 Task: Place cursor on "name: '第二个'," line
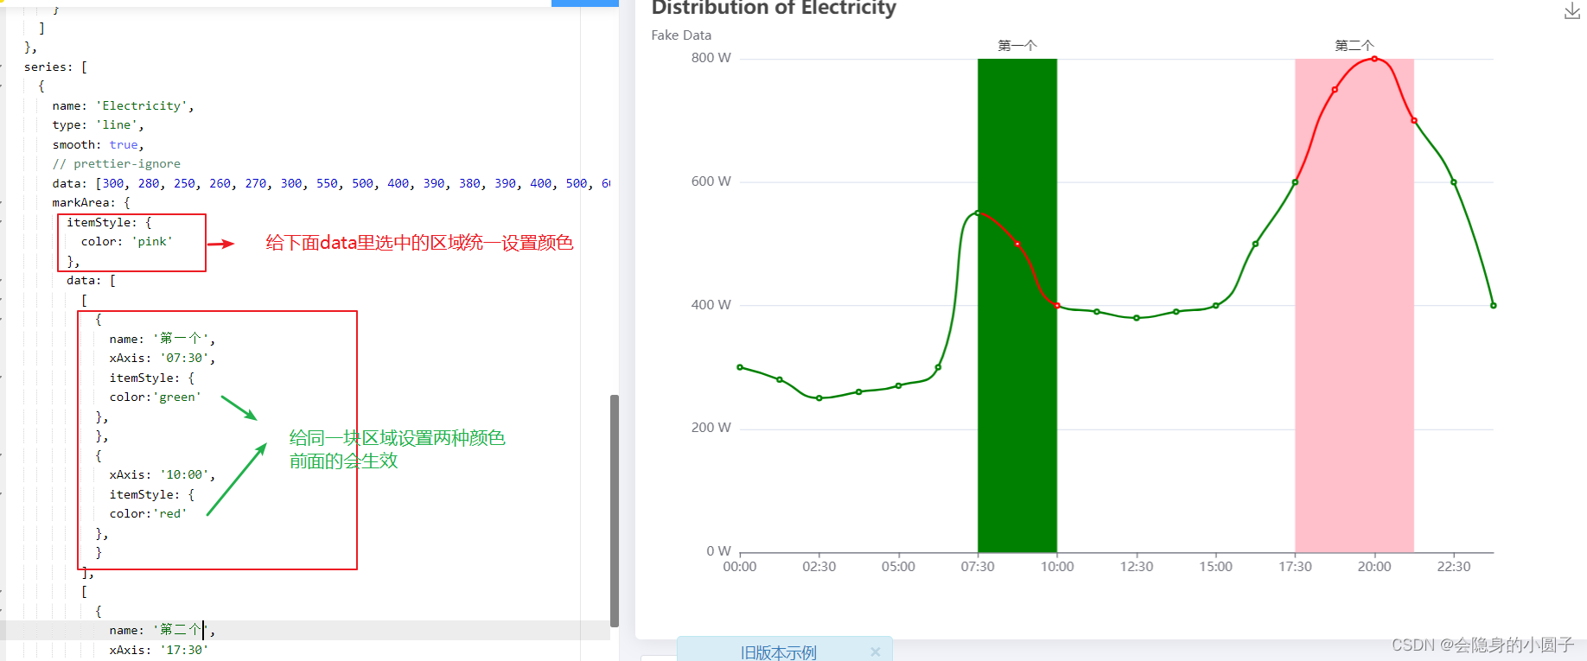(x=163, y=631)
